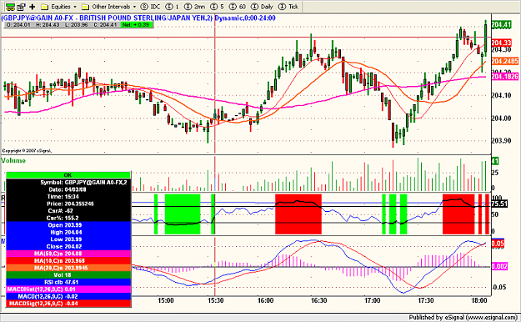
Task: Click the magenta MA(50,C) 204.08 row
Action: tap(68, 254)
